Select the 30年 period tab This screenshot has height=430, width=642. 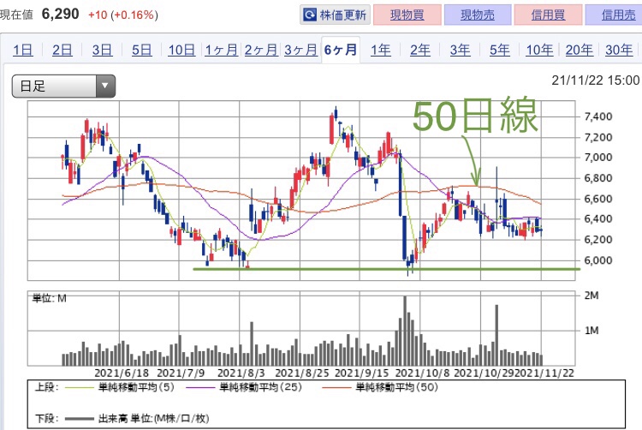coord(619,51)
